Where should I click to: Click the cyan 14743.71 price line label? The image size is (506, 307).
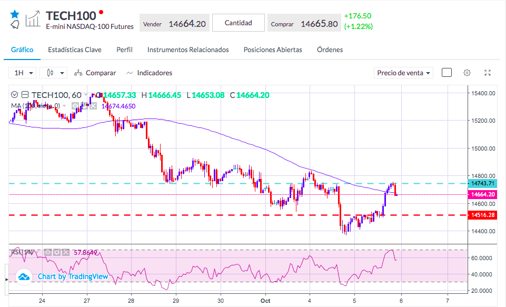[482, 183]
